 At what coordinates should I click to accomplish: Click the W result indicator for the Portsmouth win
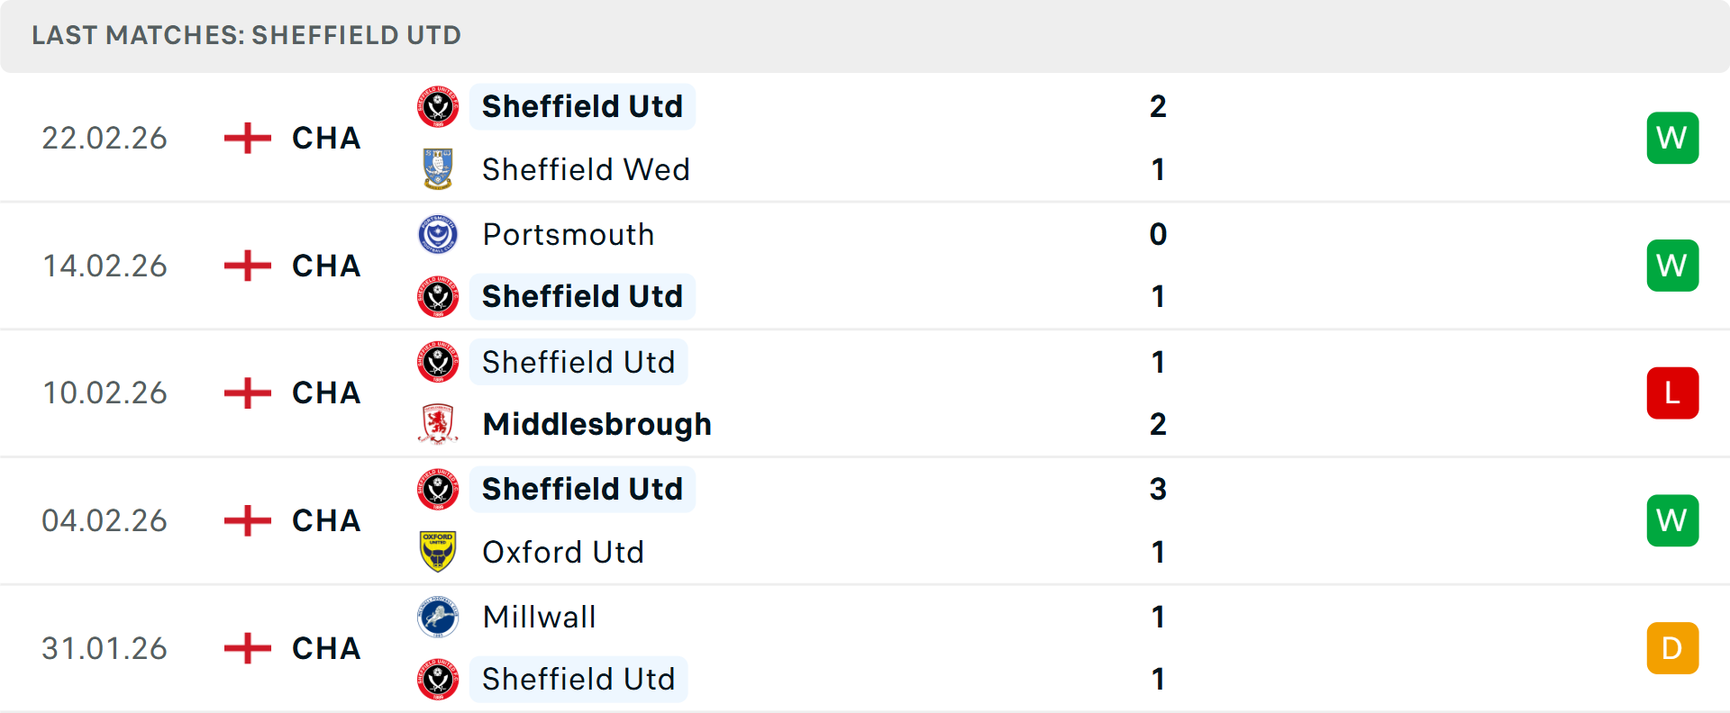(1672, 265)
